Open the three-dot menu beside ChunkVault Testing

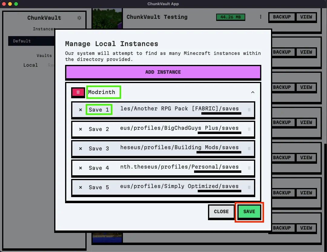(x=260, y=17)
